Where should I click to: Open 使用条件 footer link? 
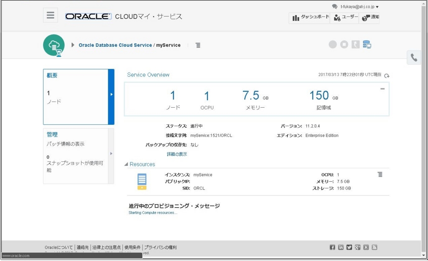tap(132, 247)
